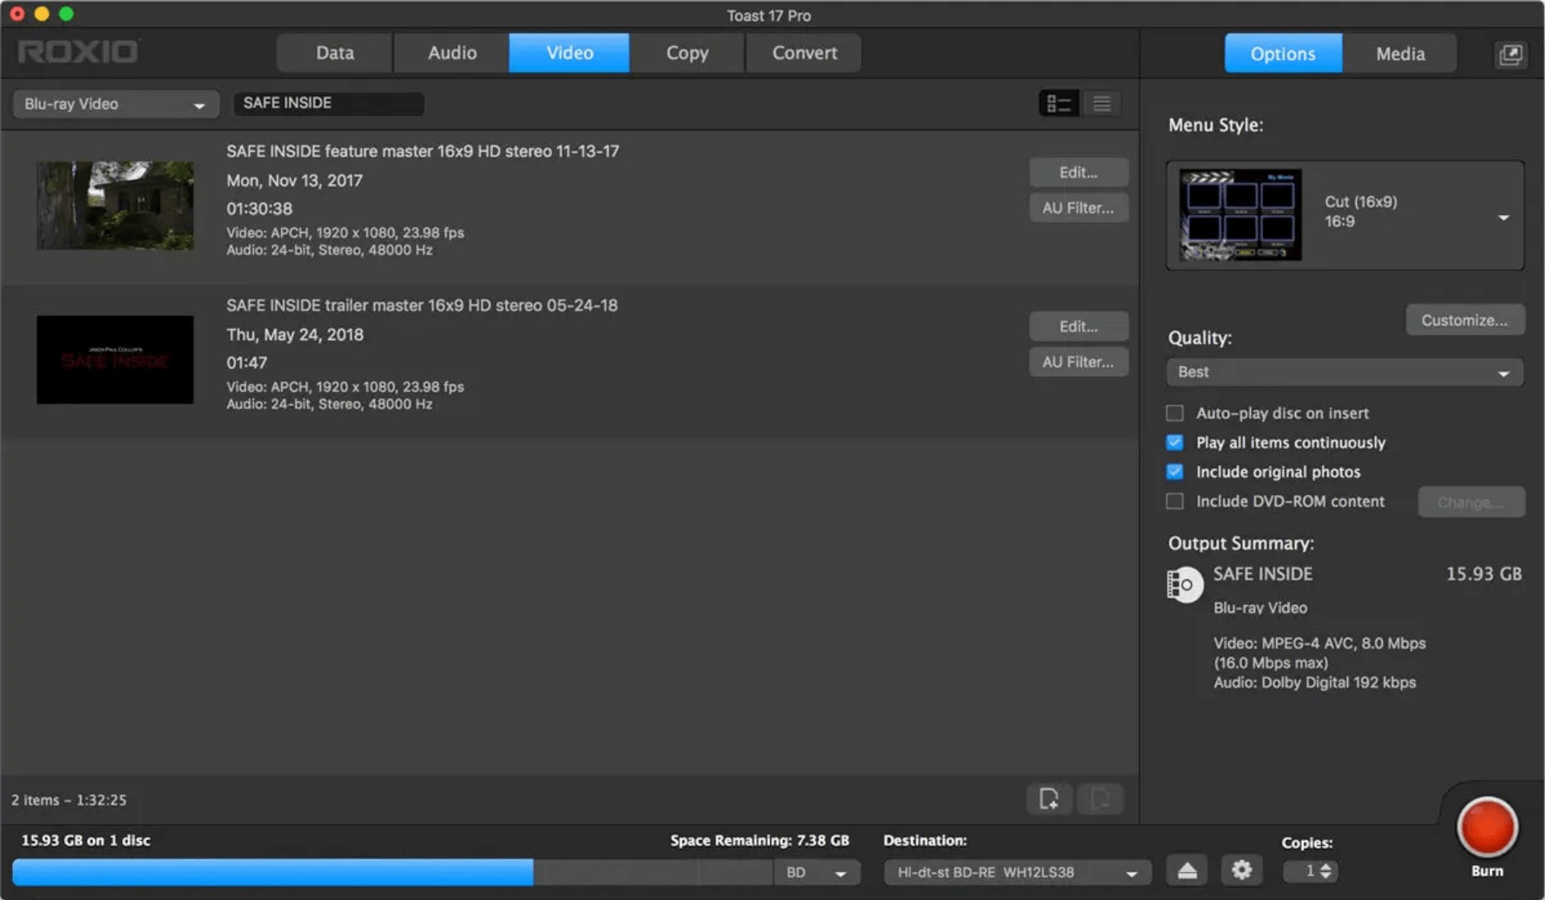Open the Media panel tab
Viewport: 1545px width, 900px height.
click(x=1400, y=54)
